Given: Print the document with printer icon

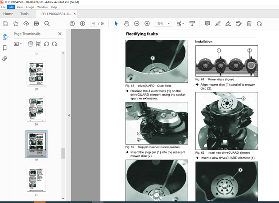Looking at the screenshot, I should pos(36,24).
